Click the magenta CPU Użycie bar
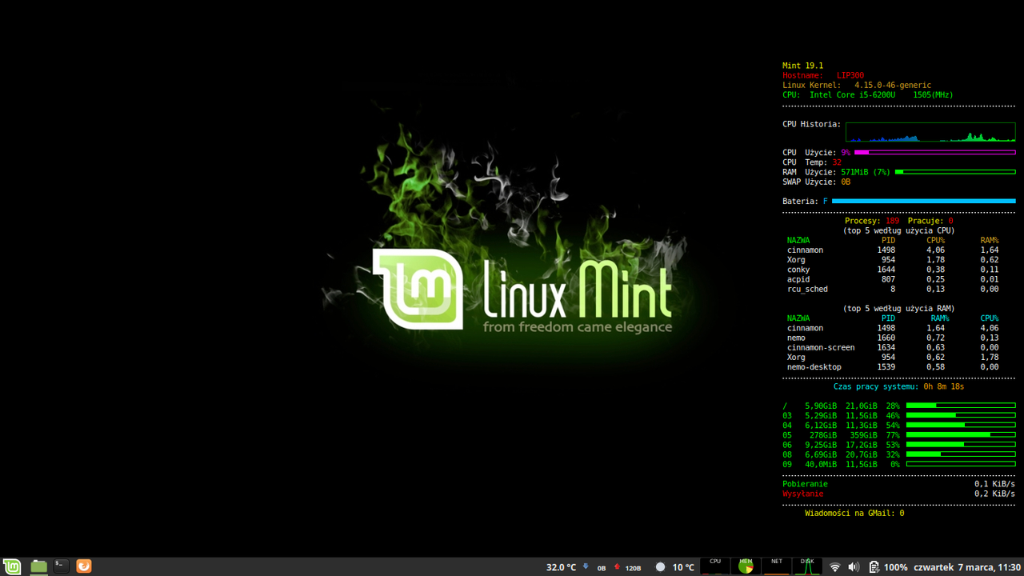This screenshot has height=576, width=1024. [x=934, y=152]
